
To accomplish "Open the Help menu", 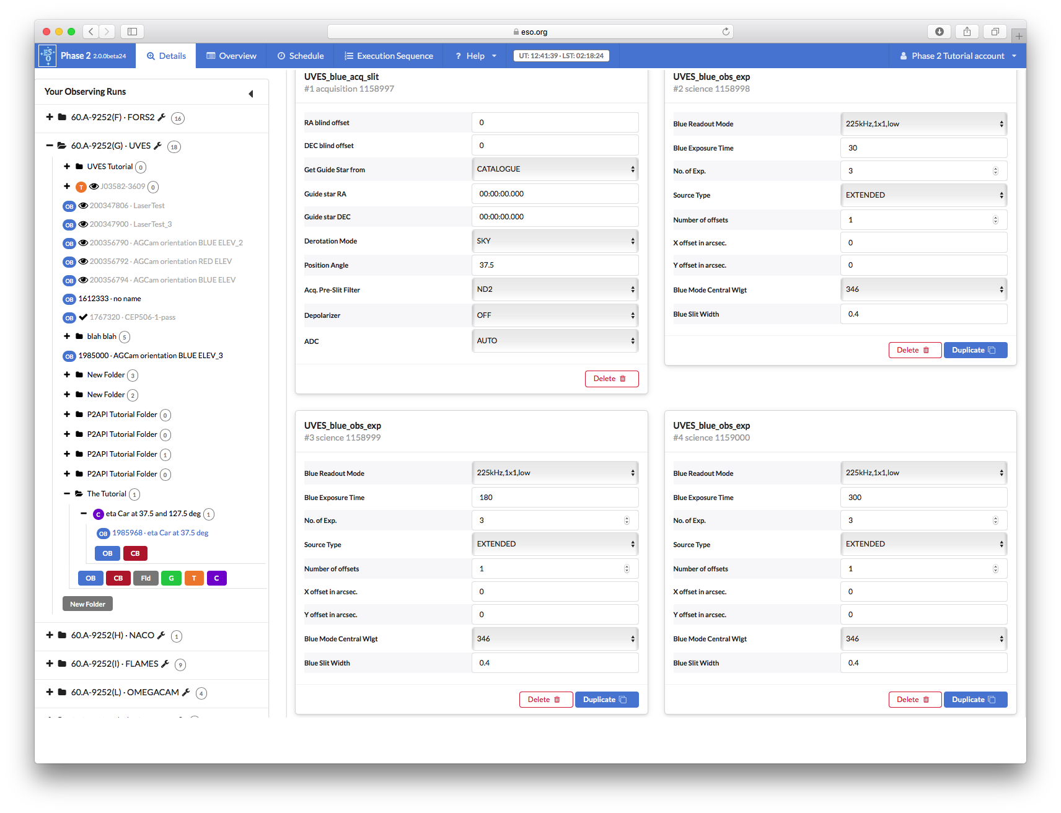I will coord(475,56).
